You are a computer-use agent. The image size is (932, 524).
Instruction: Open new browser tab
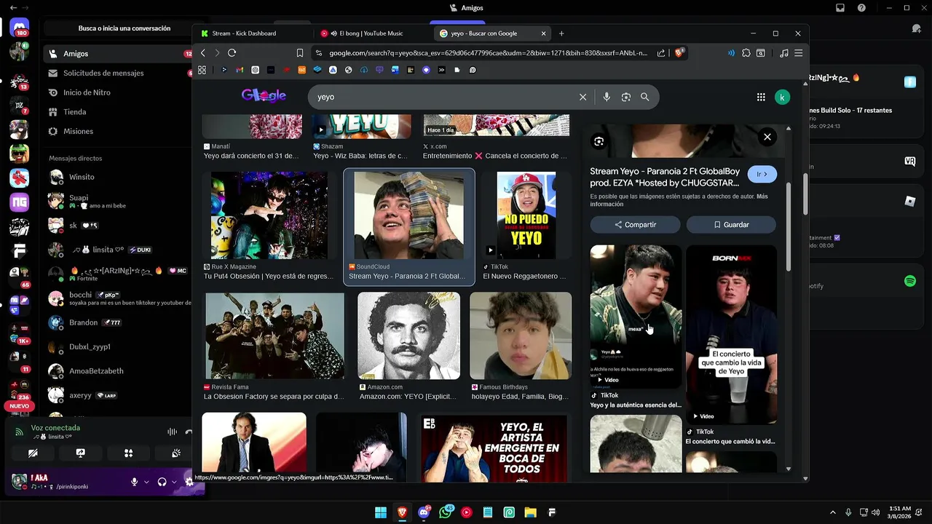pos(561,33)
